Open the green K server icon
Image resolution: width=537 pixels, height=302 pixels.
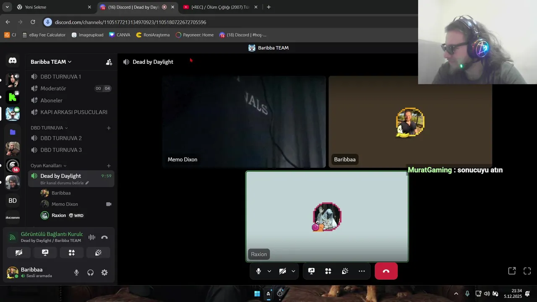[13, 97]
